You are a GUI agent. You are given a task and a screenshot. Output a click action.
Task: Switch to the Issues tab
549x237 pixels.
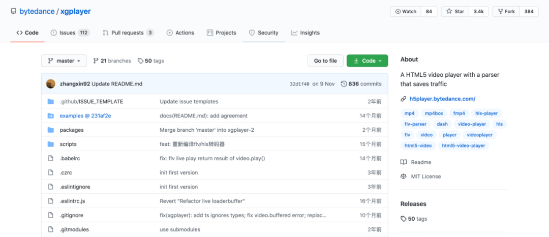(x=70, y=33)
